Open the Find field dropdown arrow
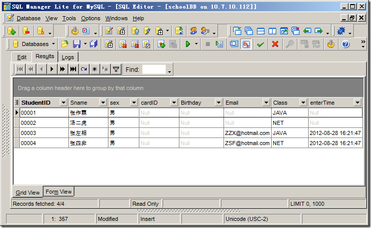The width and height of the screenshot is (371, 228). click(x=169, y=71)
